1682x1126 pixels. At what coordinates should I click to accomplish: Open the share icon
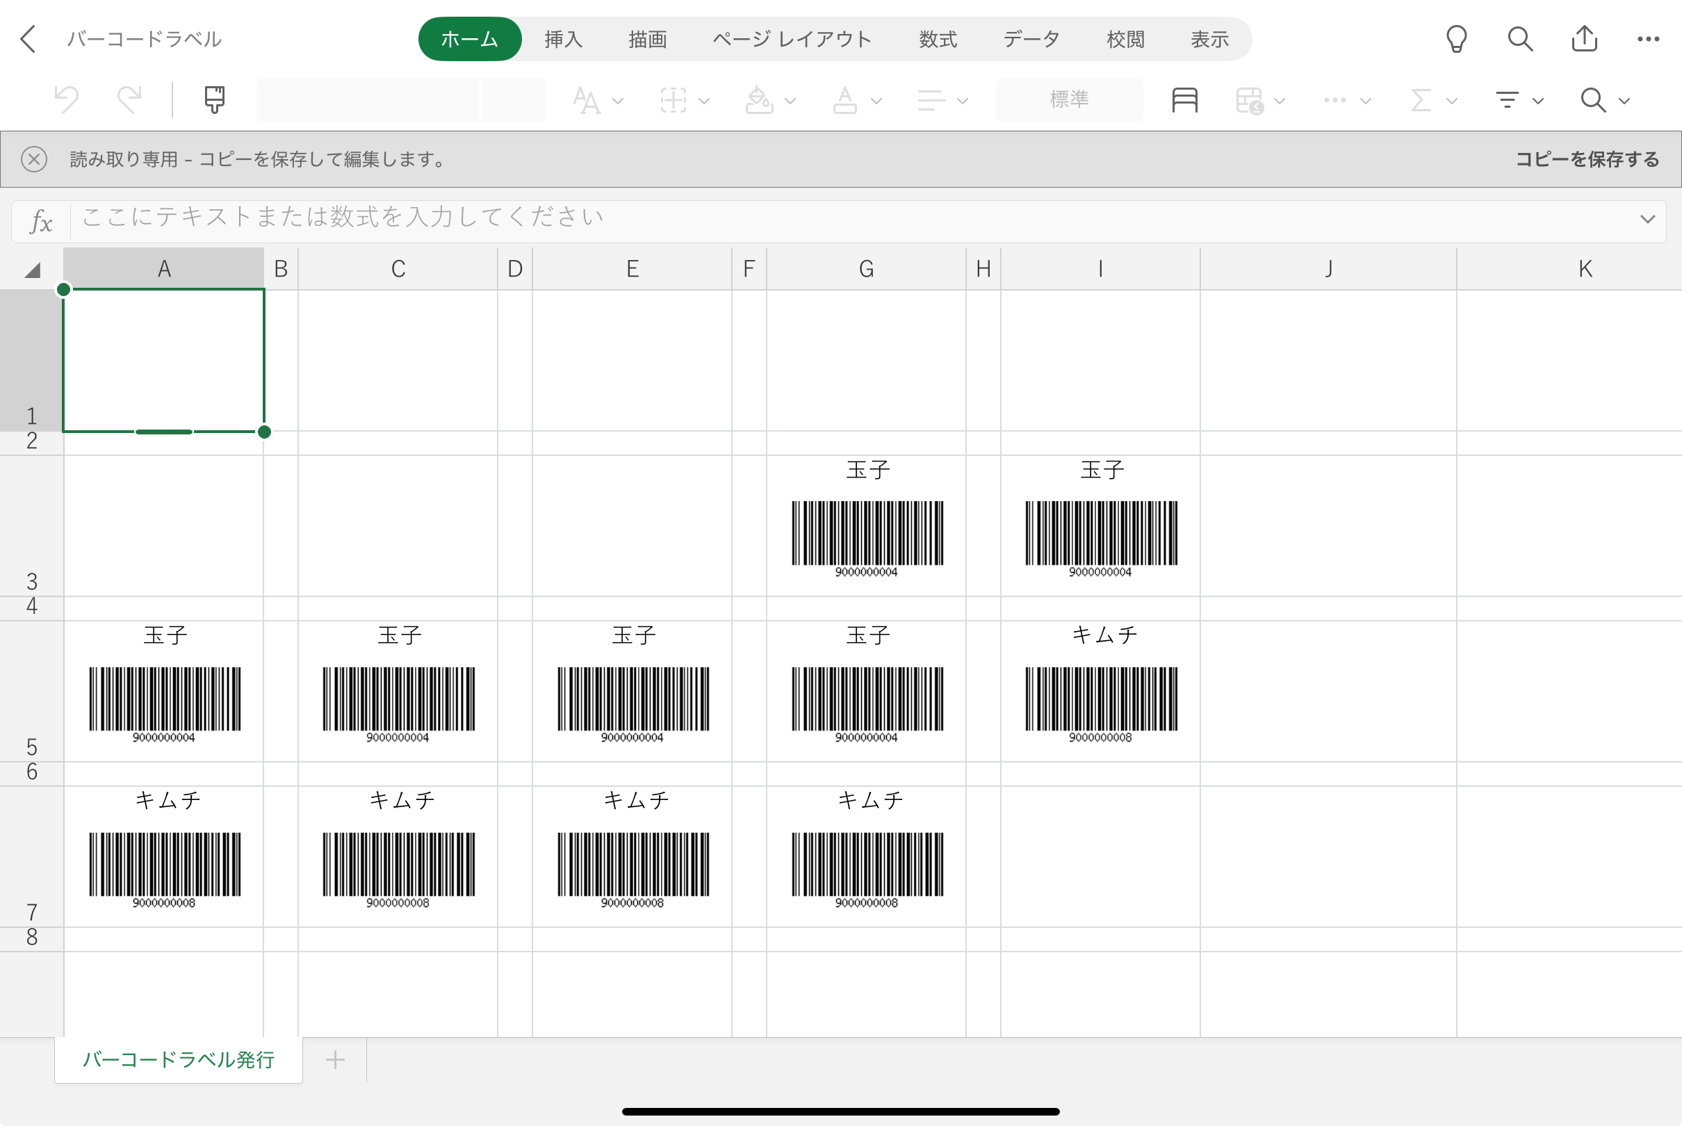click(x=1585, y=39)
